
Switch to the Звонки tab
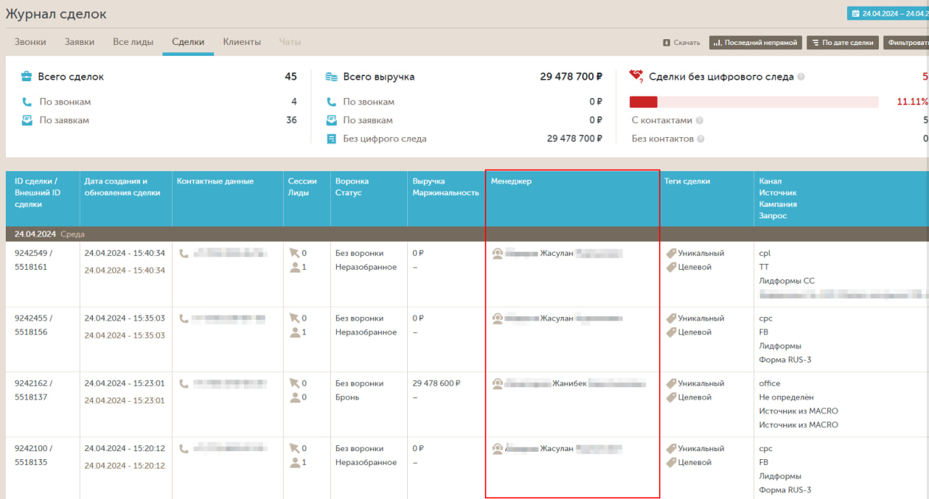coord(30,42)
